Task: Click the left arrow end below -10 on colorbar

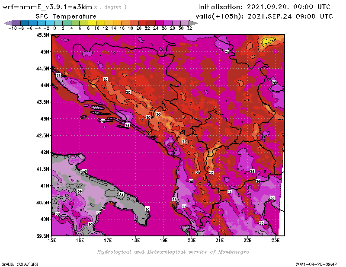Action: click(8, 23)
